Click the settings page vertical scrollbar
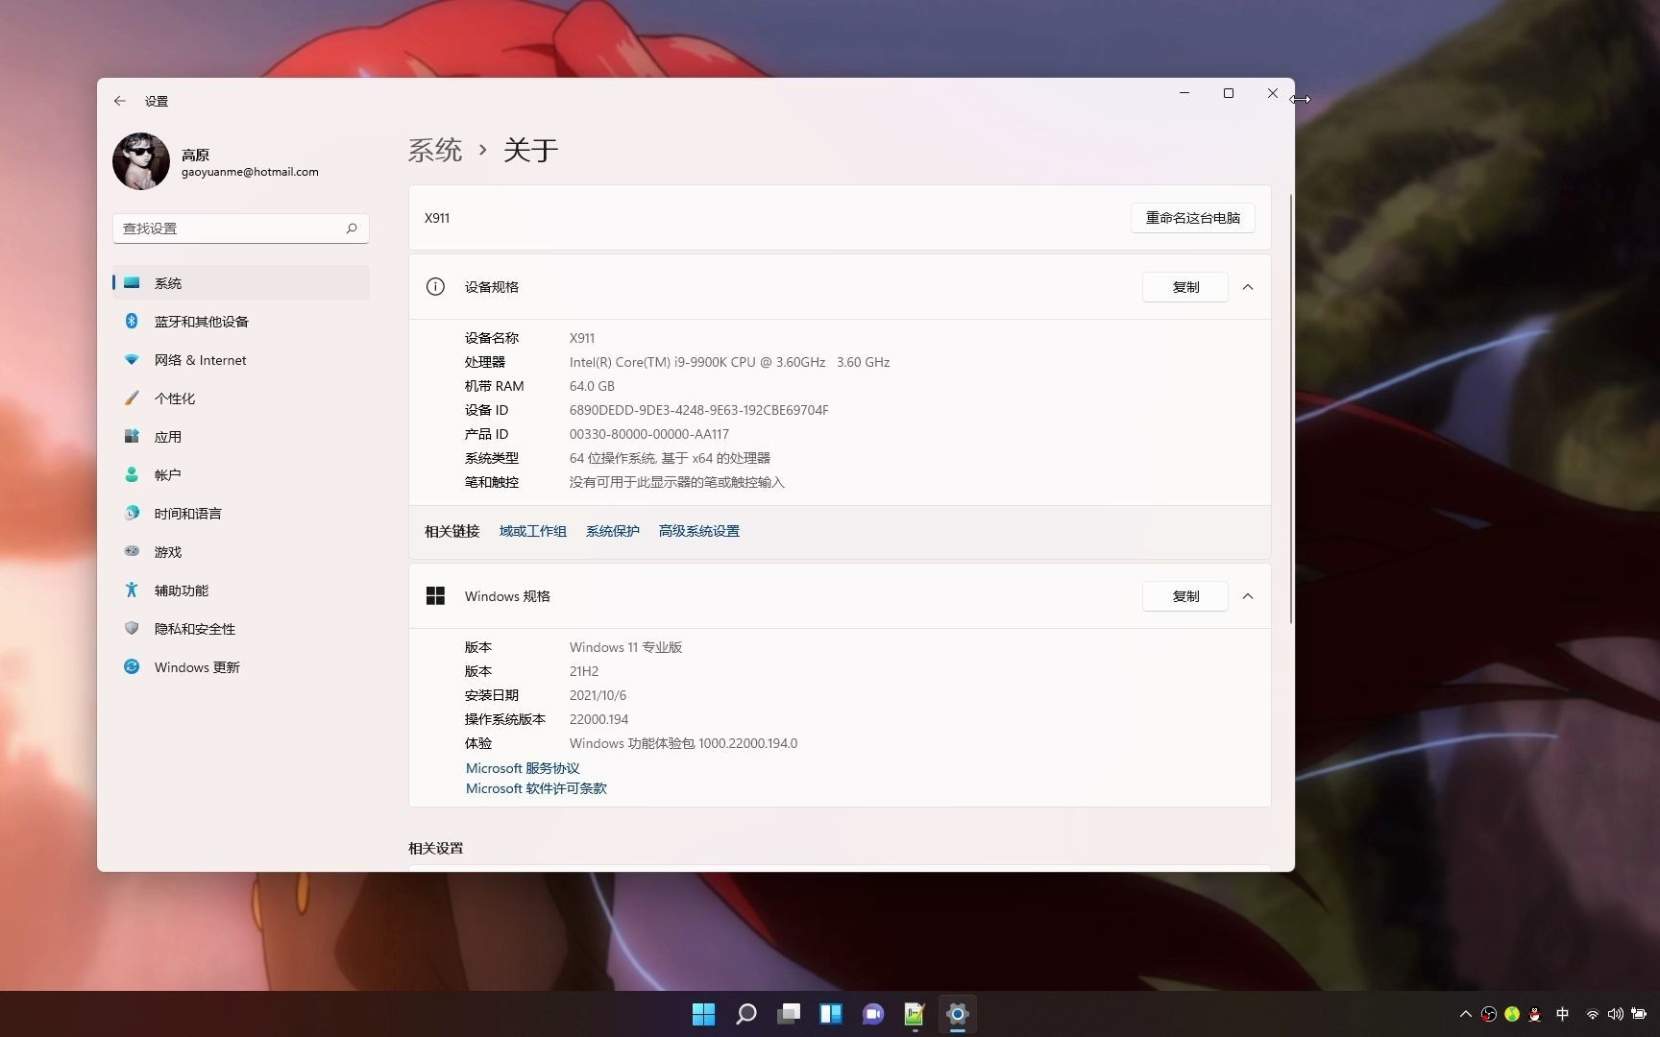1660x1037 pixels. (1290, 408)
